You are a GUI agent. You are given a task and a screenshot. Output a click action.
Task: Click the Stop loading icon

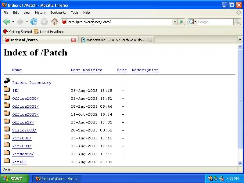click(x=44, y=22)
